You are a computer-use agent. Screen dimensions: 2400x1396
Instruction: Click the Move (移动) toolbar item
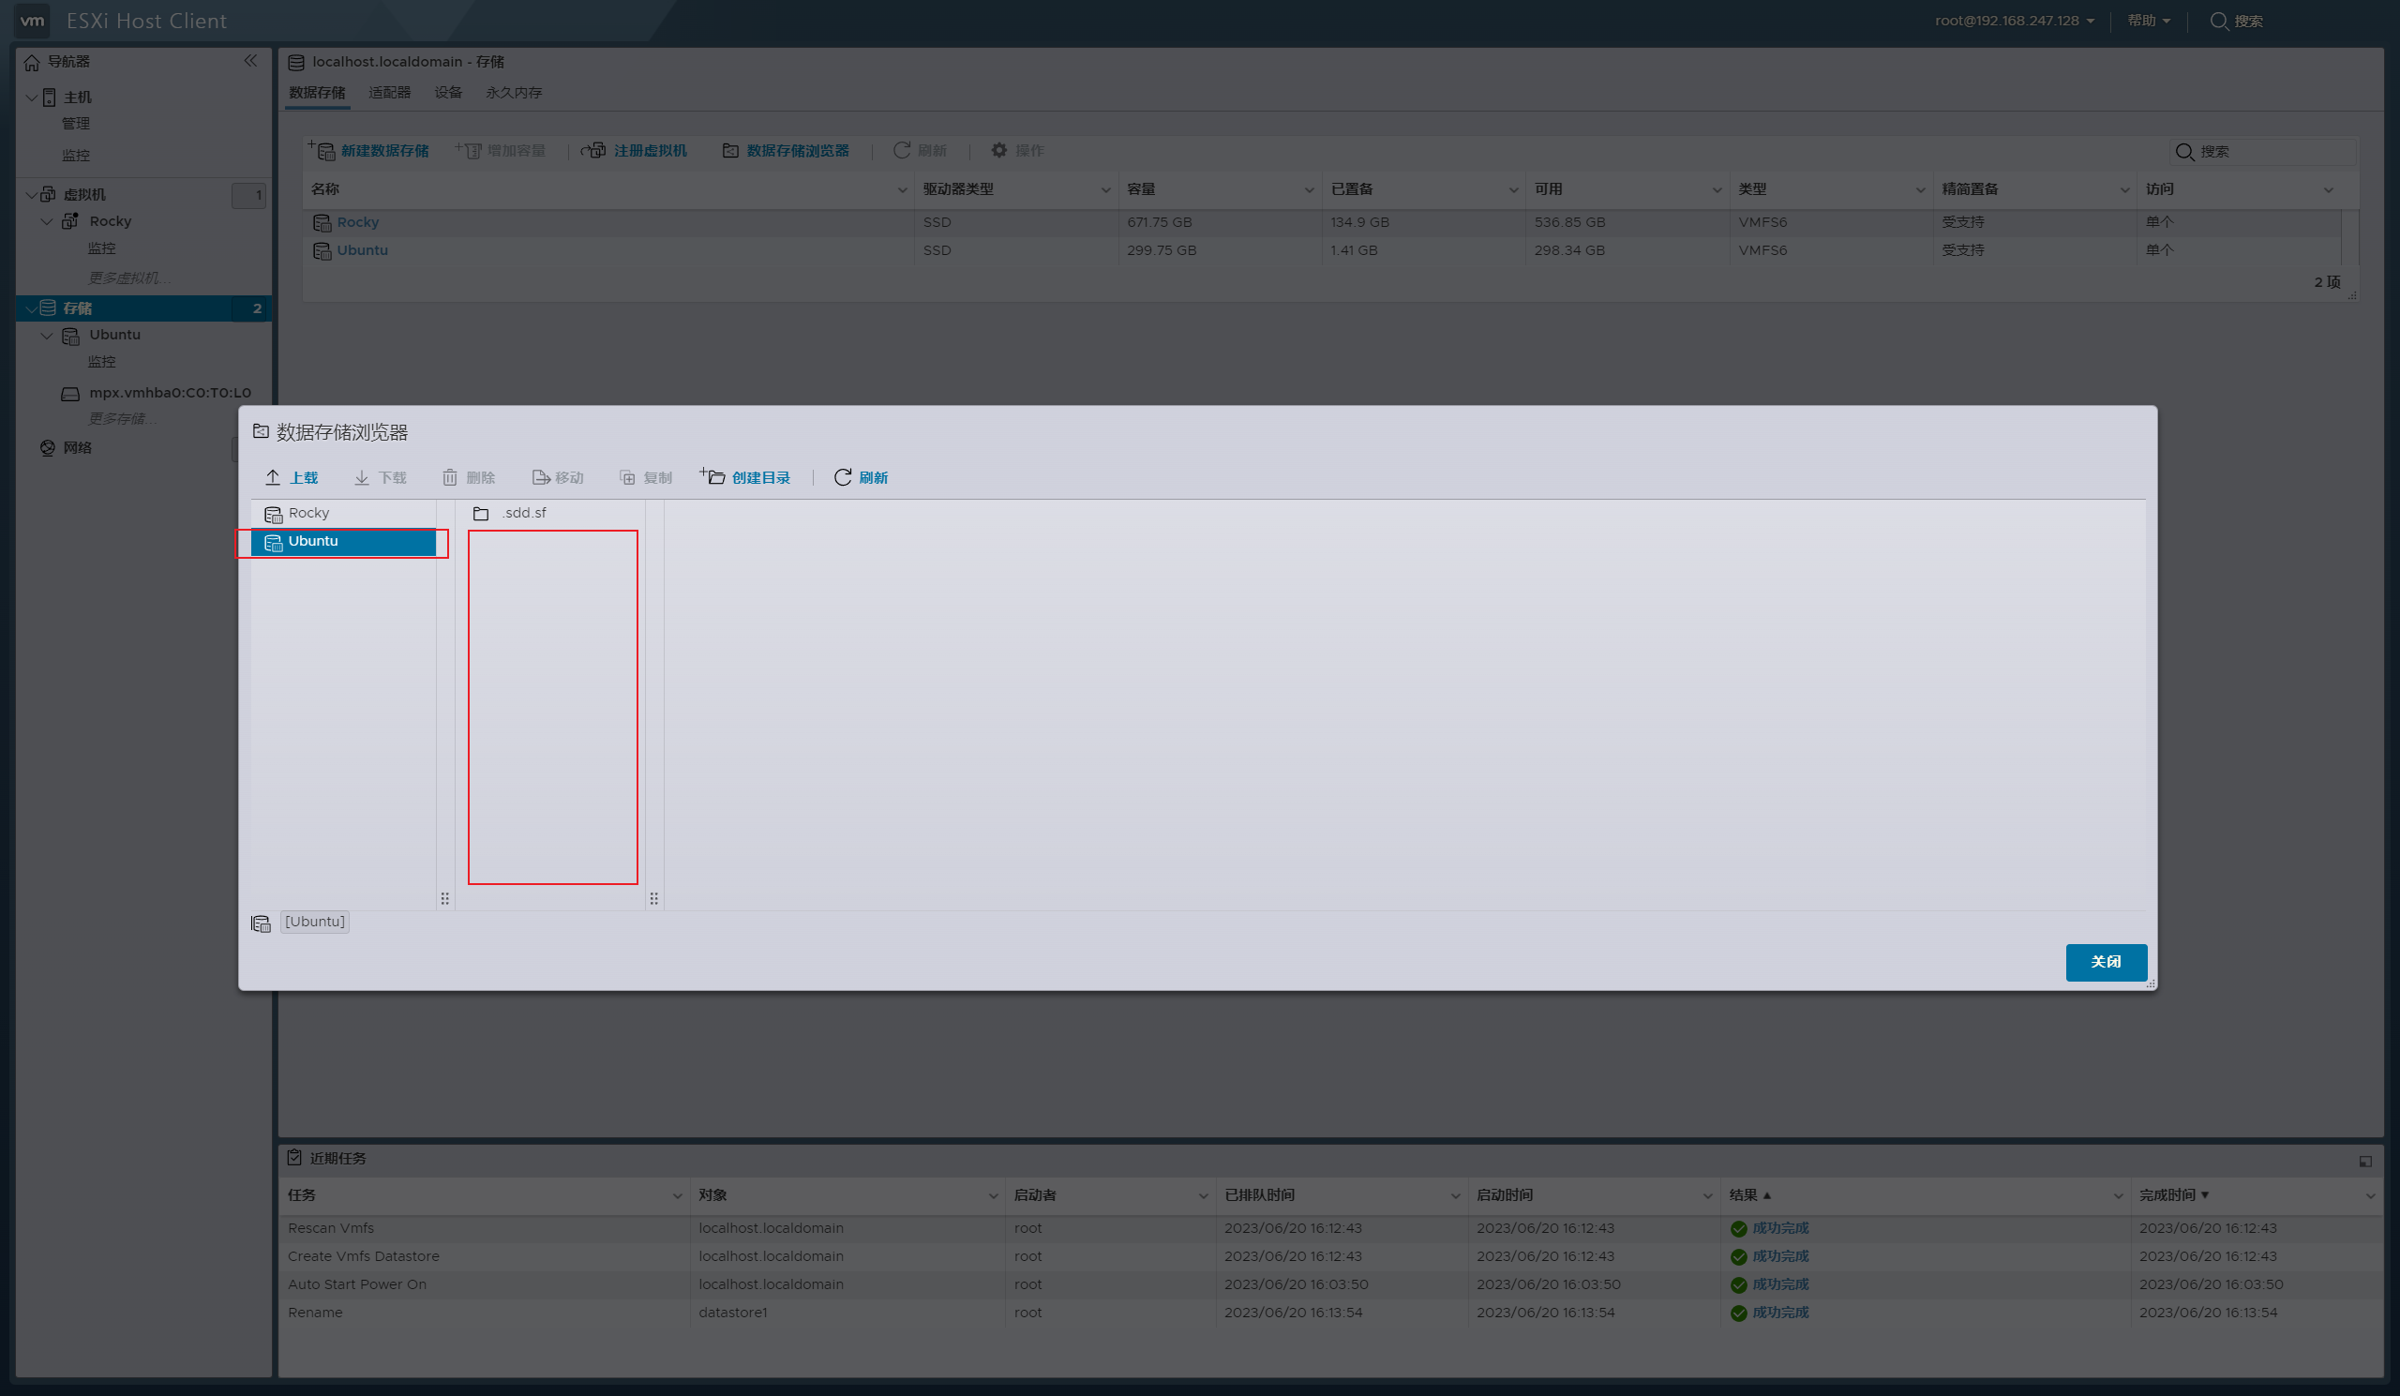(x=558, y=477)
